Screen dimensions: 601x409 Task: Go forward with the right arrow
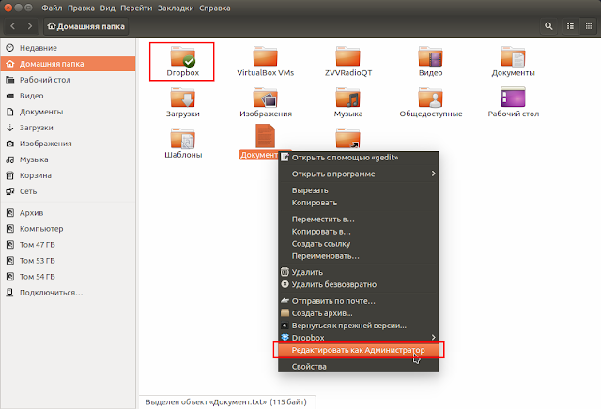tap(30, 26)
